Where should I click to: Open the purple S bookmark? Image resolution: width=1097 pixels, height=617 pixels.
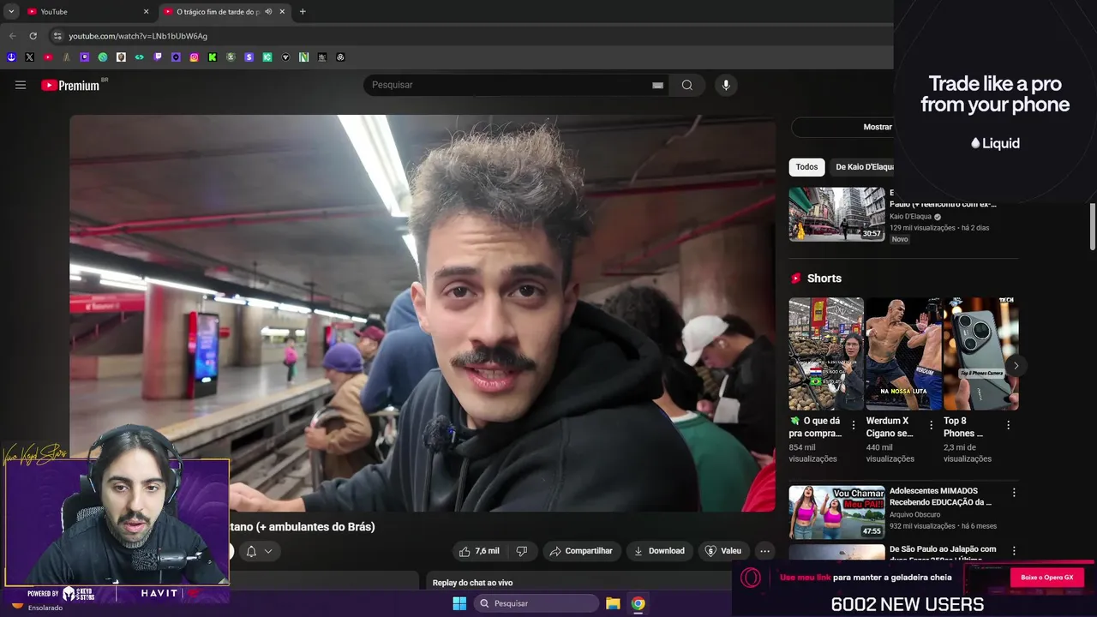pyautogui.click(x=249, y=57)
